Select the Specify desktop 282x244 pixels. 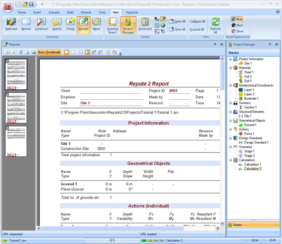[x=57, y=25]
